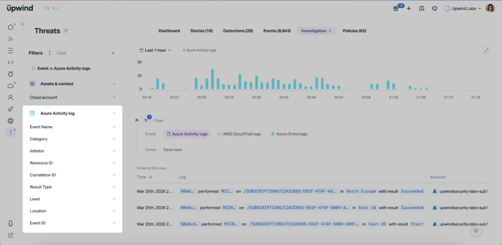Click the double chevron down at the table's bottom right

click(476, 230)
